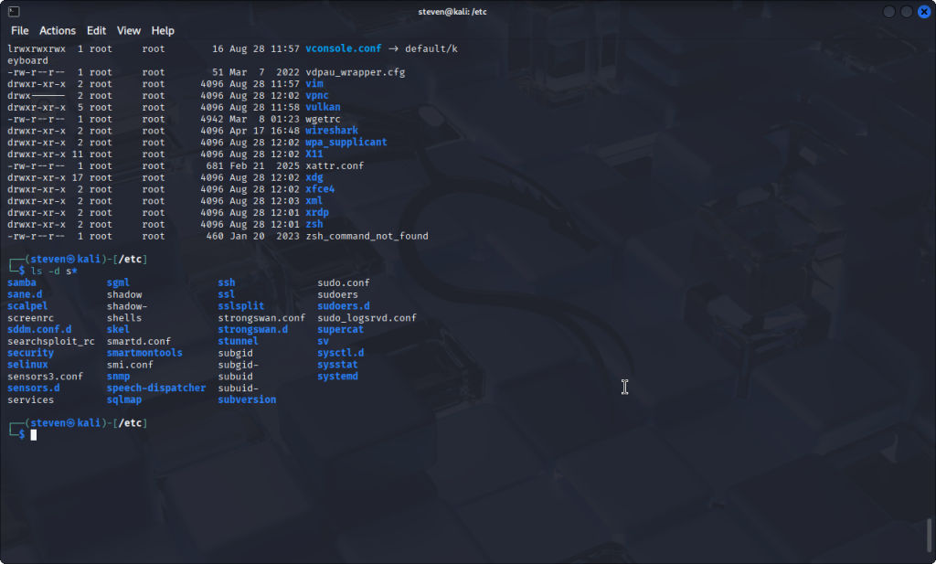Open the Actions menu
The image size is (936, 564).
pyautogui.click(x=58, y=30)
